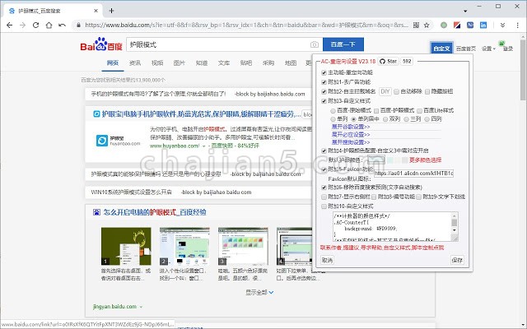Image resolution: width=527 pixels, height=329 pixels.
Task: Click the DIY button
Action: (x=385, y=91)
